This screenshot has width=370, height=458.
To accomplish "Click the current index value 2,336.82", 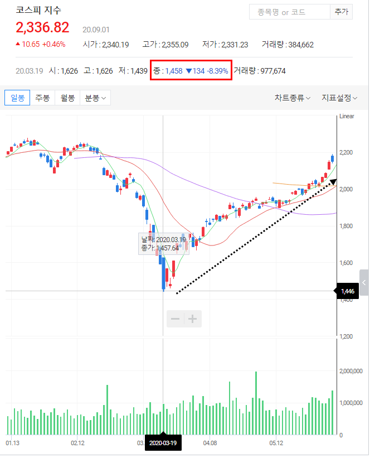I will tap(42, 28).
